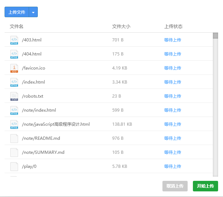
Task: Click 等待上传 status for /favicon.ico
Action: (x=173, y=68)
